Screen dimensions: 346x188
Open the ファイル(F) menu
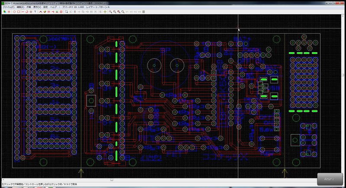point(8,7)
